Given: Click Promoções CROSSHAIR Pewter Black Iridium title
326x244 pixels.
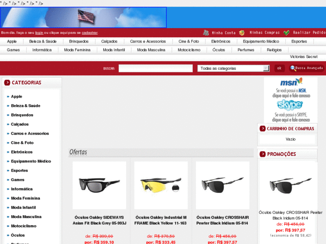Looking at the screenshot, I should 291,215.
